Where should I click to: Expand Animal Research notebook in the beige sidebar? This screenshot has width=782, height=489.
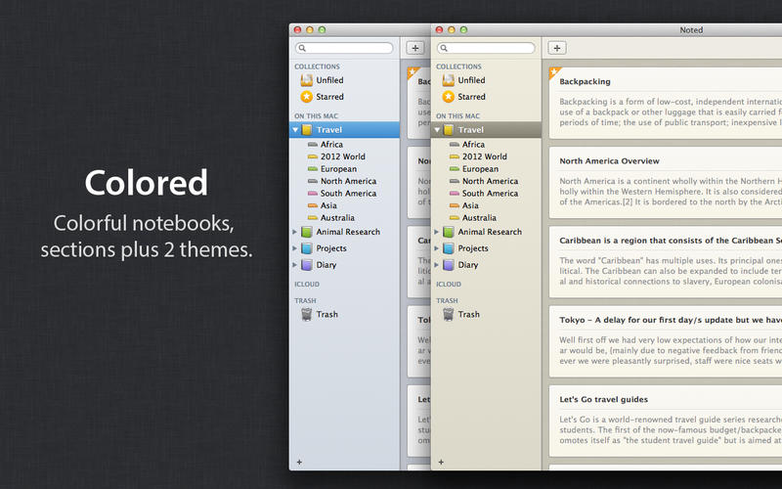[x=437, y=232]
